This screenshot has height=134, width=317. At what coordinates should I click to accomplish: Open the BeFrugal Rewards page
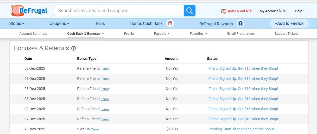216,24
